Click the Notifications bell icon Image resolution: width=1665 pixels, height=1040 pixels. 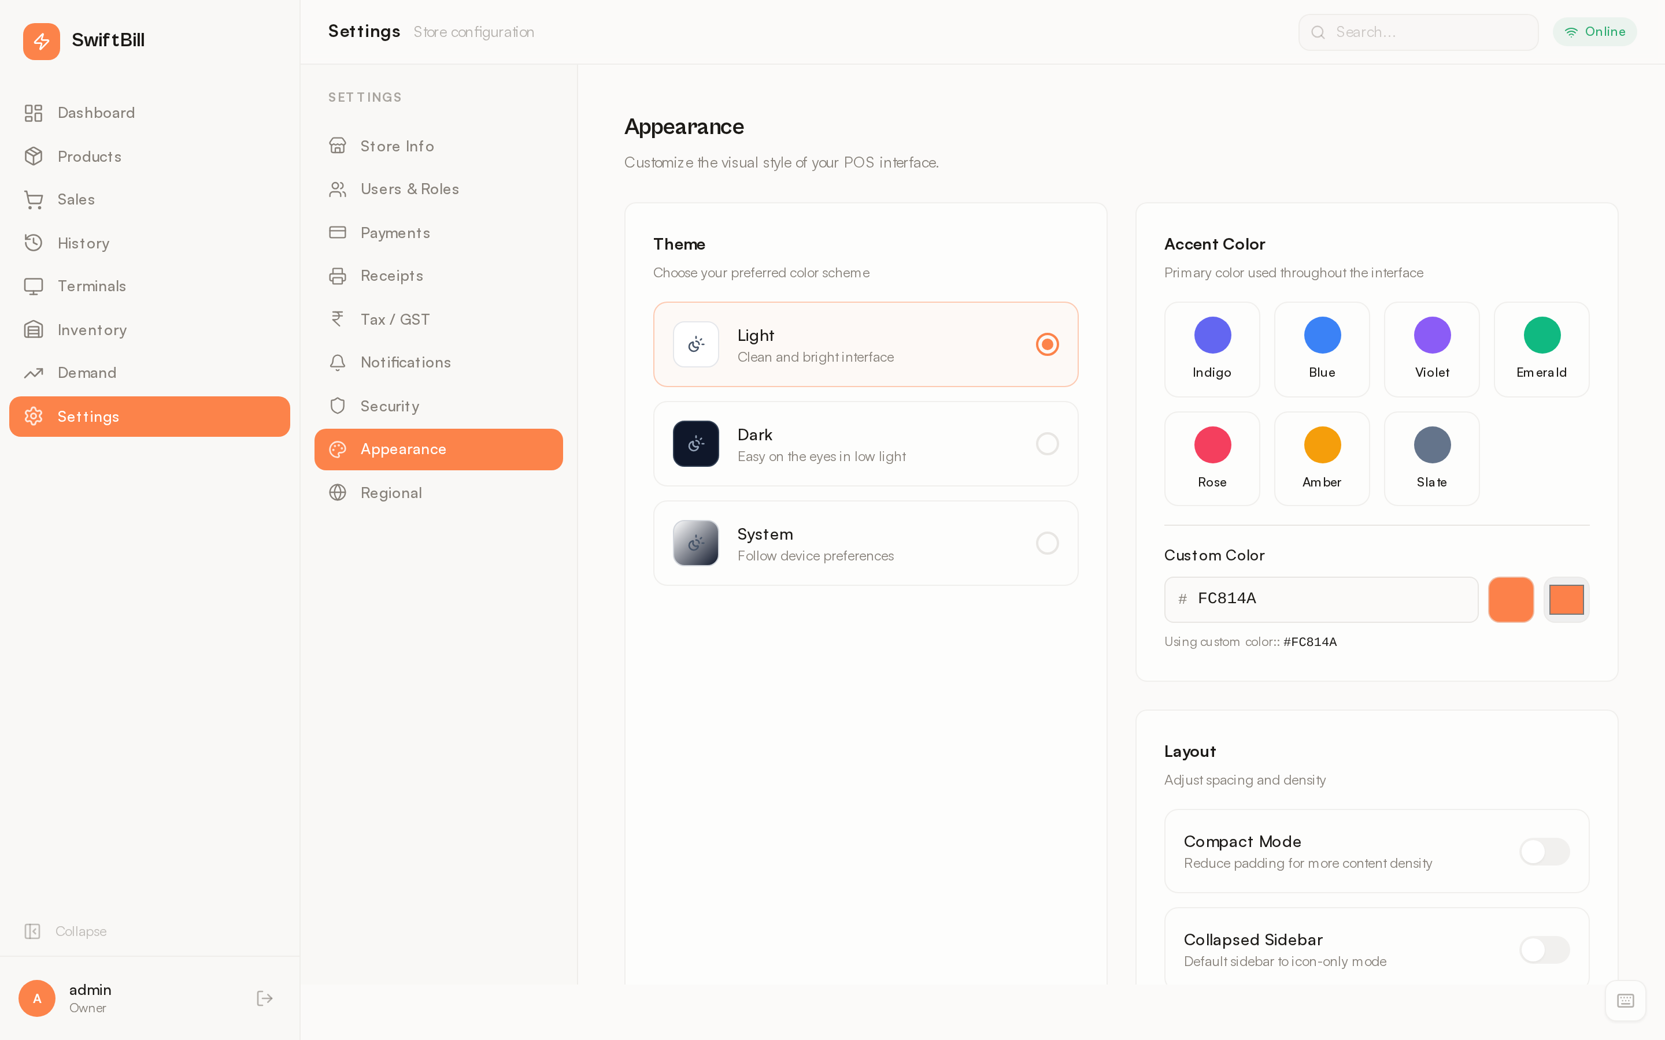point(337,362)
